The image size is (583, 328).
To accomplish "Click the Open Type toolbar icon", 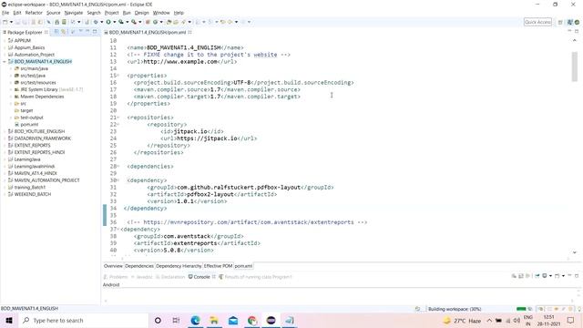I will [169, 22].
